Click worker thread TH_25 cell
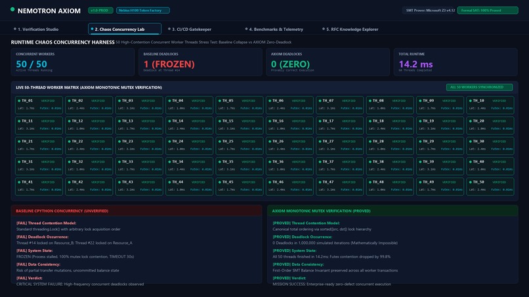The width and height of the screenshot is (529, 297). (x=240, y=146)
